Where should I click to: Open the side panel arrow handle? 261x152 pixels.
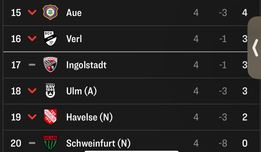pos(255,48)
